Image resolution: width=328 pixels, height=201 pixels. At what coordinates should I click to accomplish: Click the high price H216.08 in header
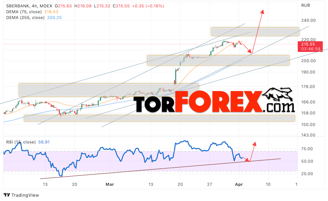tap(83, 6)
